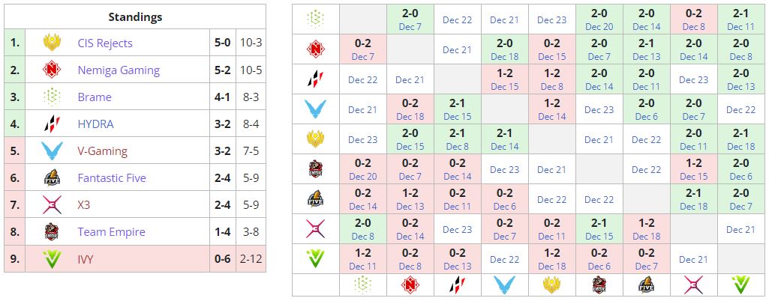The image size is (769, 301).
Task: Go to the Brame team page link
Action: pyautogui.click(x=95, y=97)
